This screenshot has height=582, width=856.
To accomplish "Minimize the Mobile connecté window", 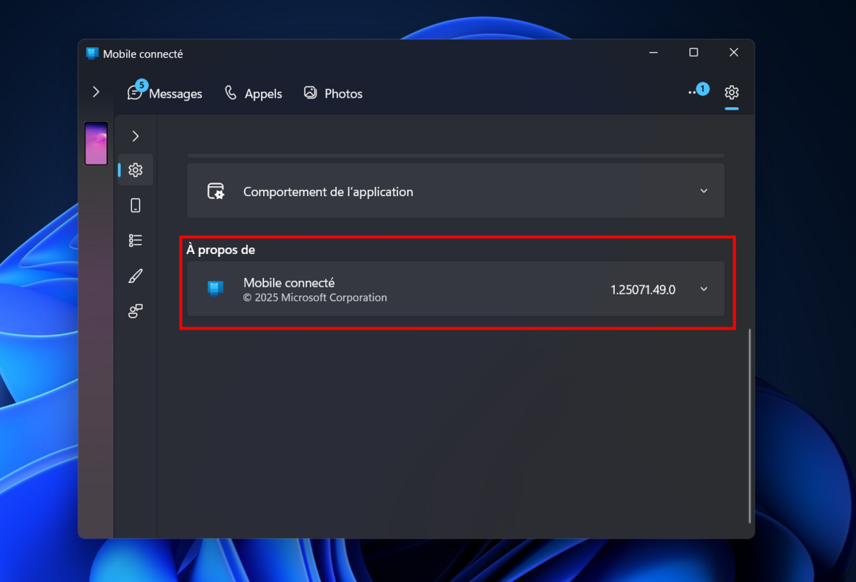I will [x=653, y=52].
